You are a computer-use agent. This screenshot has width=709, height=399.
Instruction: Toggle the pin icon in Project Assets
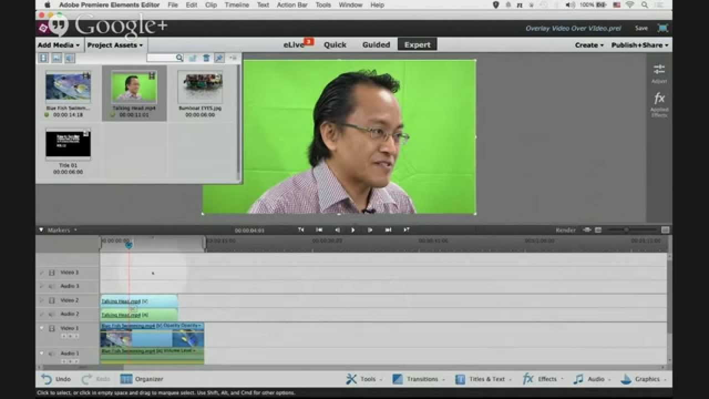coord(219,58)
